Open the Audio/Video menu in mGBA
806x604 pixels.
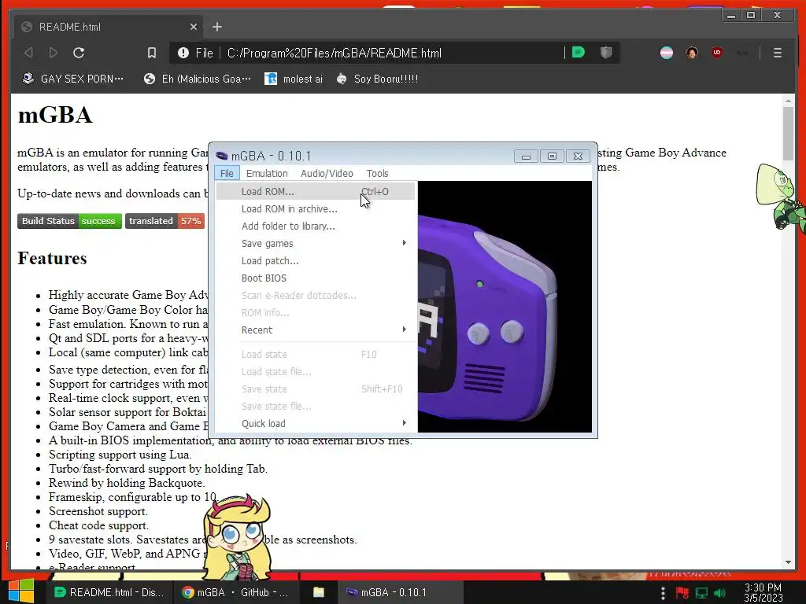click(327, 173)
